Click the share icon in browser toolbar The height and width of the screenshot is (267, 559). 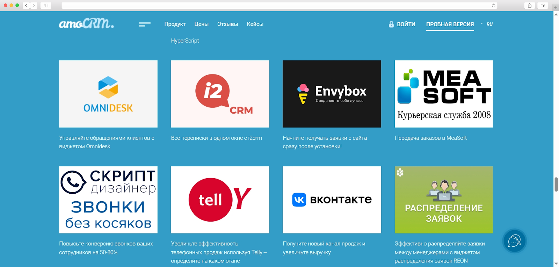point(530,5)
